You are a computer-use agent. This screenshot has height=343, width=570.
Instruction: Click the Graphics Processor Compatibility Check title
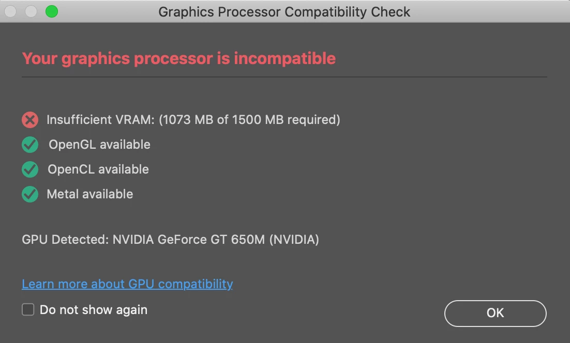click(284, 12)
